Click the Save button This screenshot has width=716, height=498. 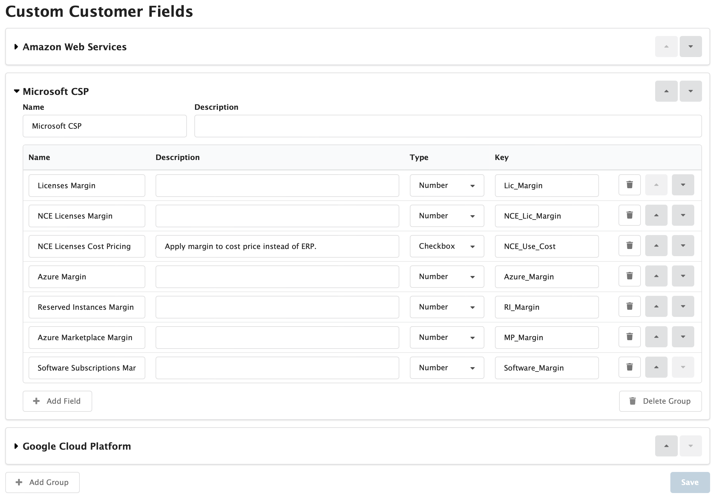click(x=690, y=482)
